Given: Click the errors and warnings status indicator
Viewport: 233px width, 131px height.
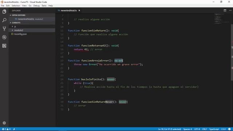Looking at the screenshot, I should 6,129.
